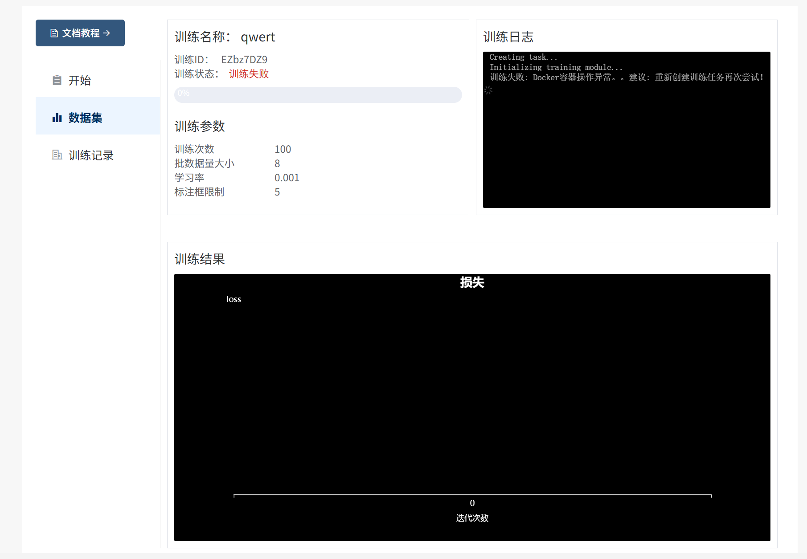Viewport: 807px width, 559px height.
Task: Click the 损失 chart title
Action: (472, 283)
